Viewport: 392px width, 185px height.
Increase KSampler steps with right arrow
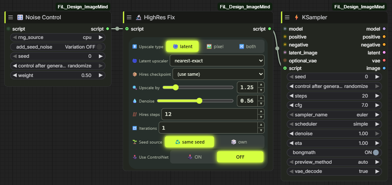click(x=377, y=96)
